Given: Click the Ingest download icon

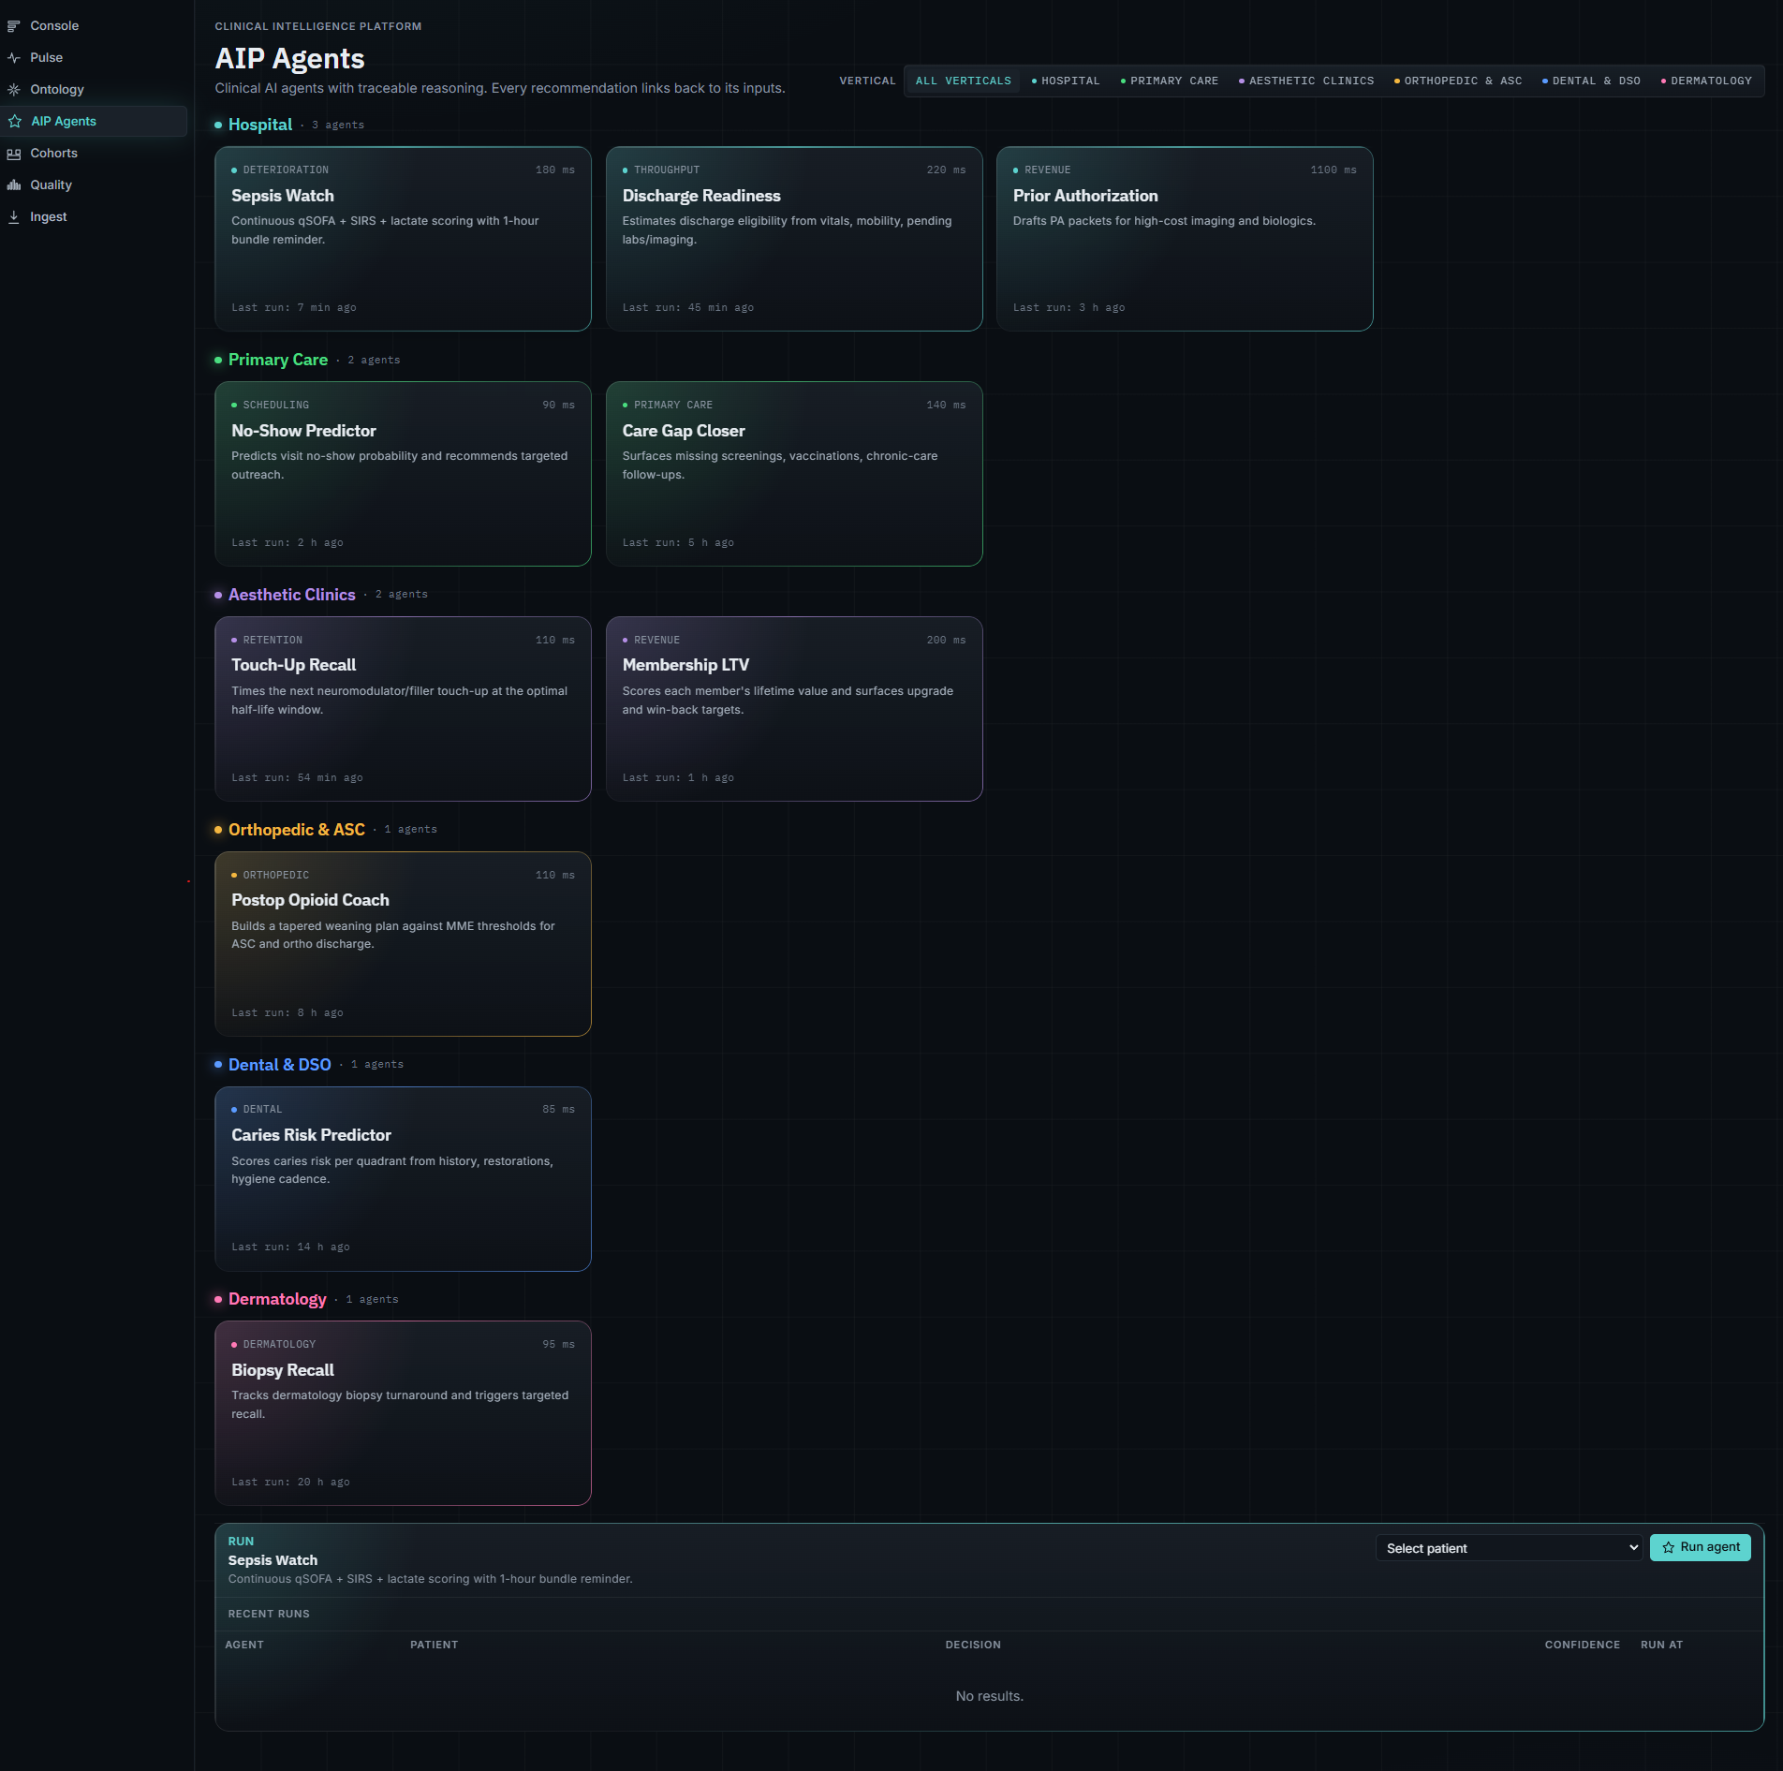Looking at the screenshot, I should pyautogui.click(x=14, y=217).
